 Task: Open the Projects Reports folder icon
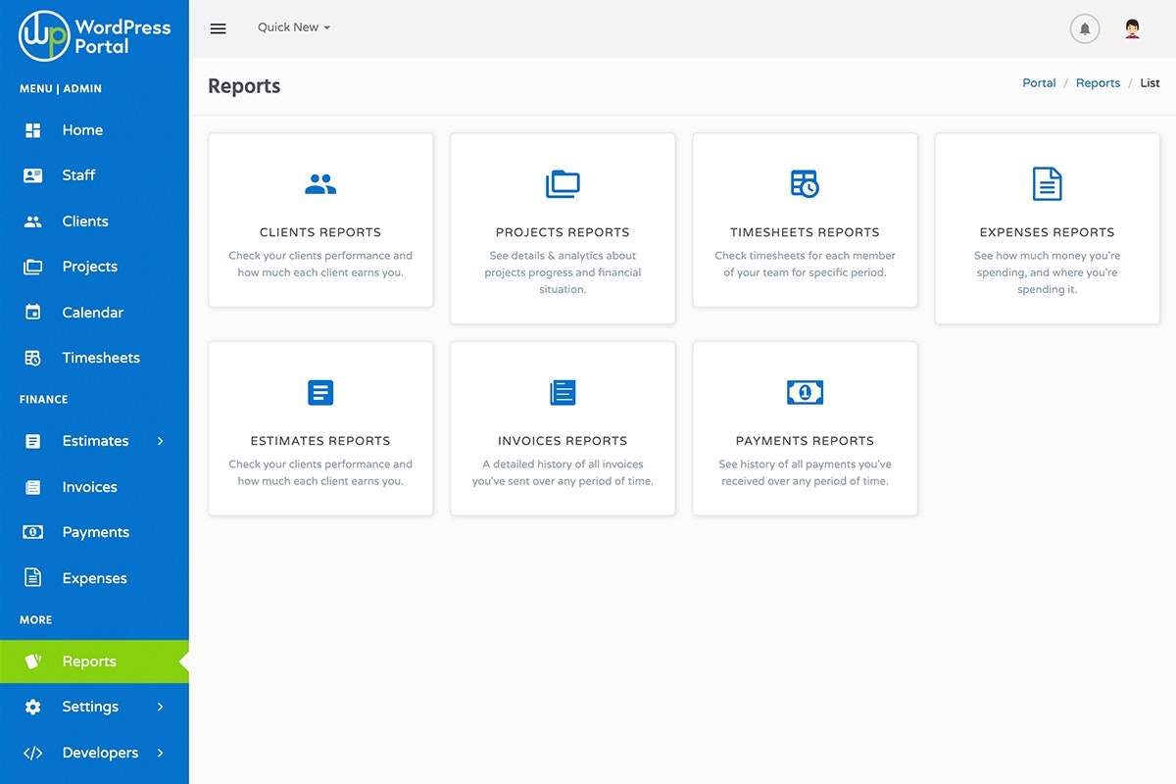[562, 183]
